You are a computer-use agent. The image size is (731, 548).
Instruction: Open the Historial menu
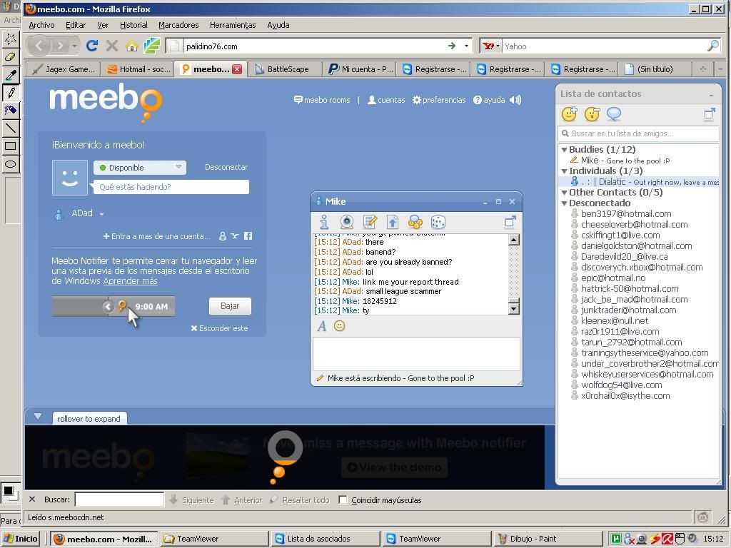tap(133, 25)
